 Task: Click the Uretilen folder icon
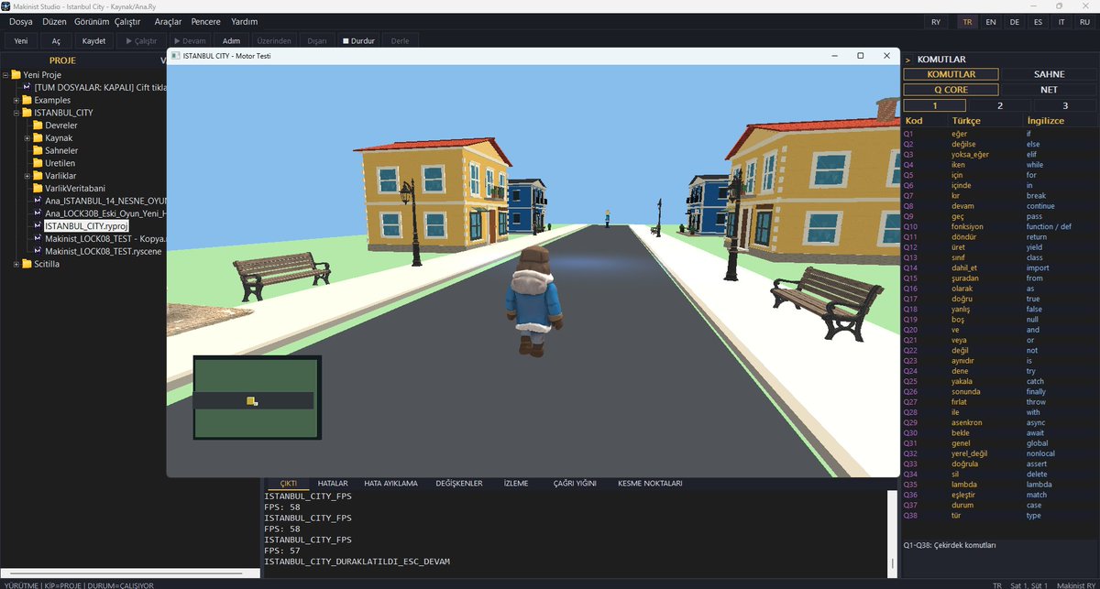[38, 163]
